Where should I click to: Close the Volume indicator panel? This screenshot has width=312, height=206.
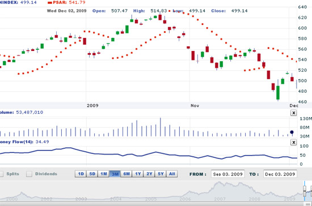(x=293, y=113)
